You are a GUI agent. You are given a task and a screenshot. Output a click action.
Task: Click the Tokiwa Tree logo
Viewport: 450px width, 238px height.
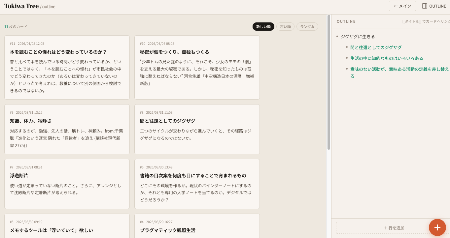[21, 6]
